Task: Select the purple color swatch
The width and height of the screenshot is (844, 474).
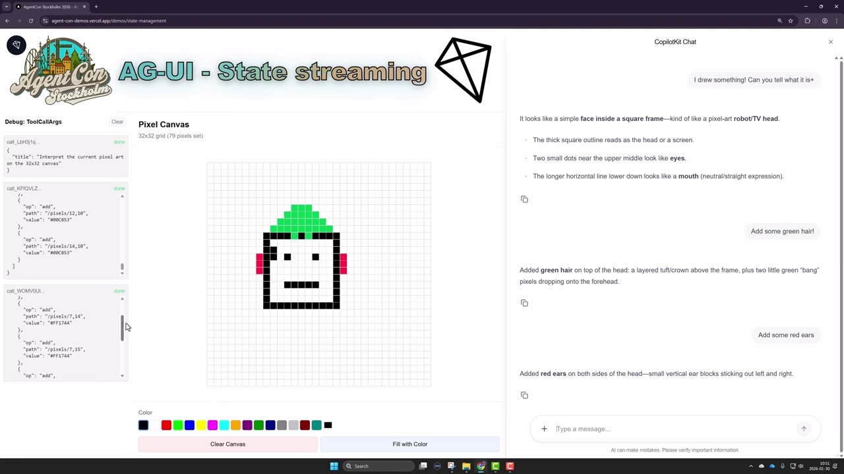Action: (x=247, y=425)
